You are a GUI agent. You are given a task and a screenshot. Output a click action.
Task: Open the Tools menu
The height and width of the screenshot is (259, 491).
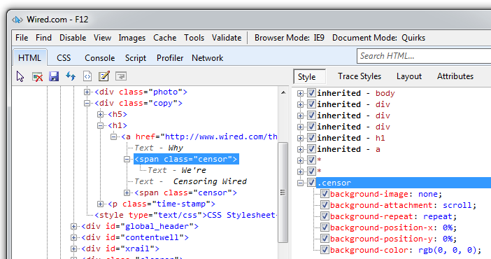click(x=194, y=38)
